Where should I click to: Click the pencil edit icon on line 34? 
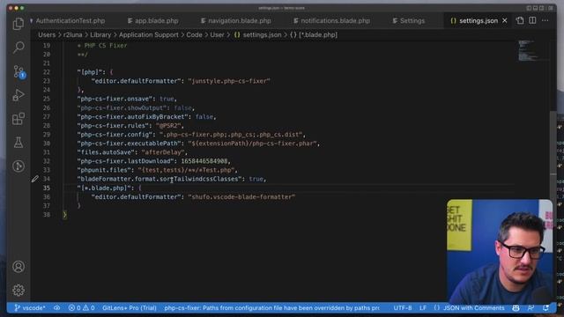point(35,179)
